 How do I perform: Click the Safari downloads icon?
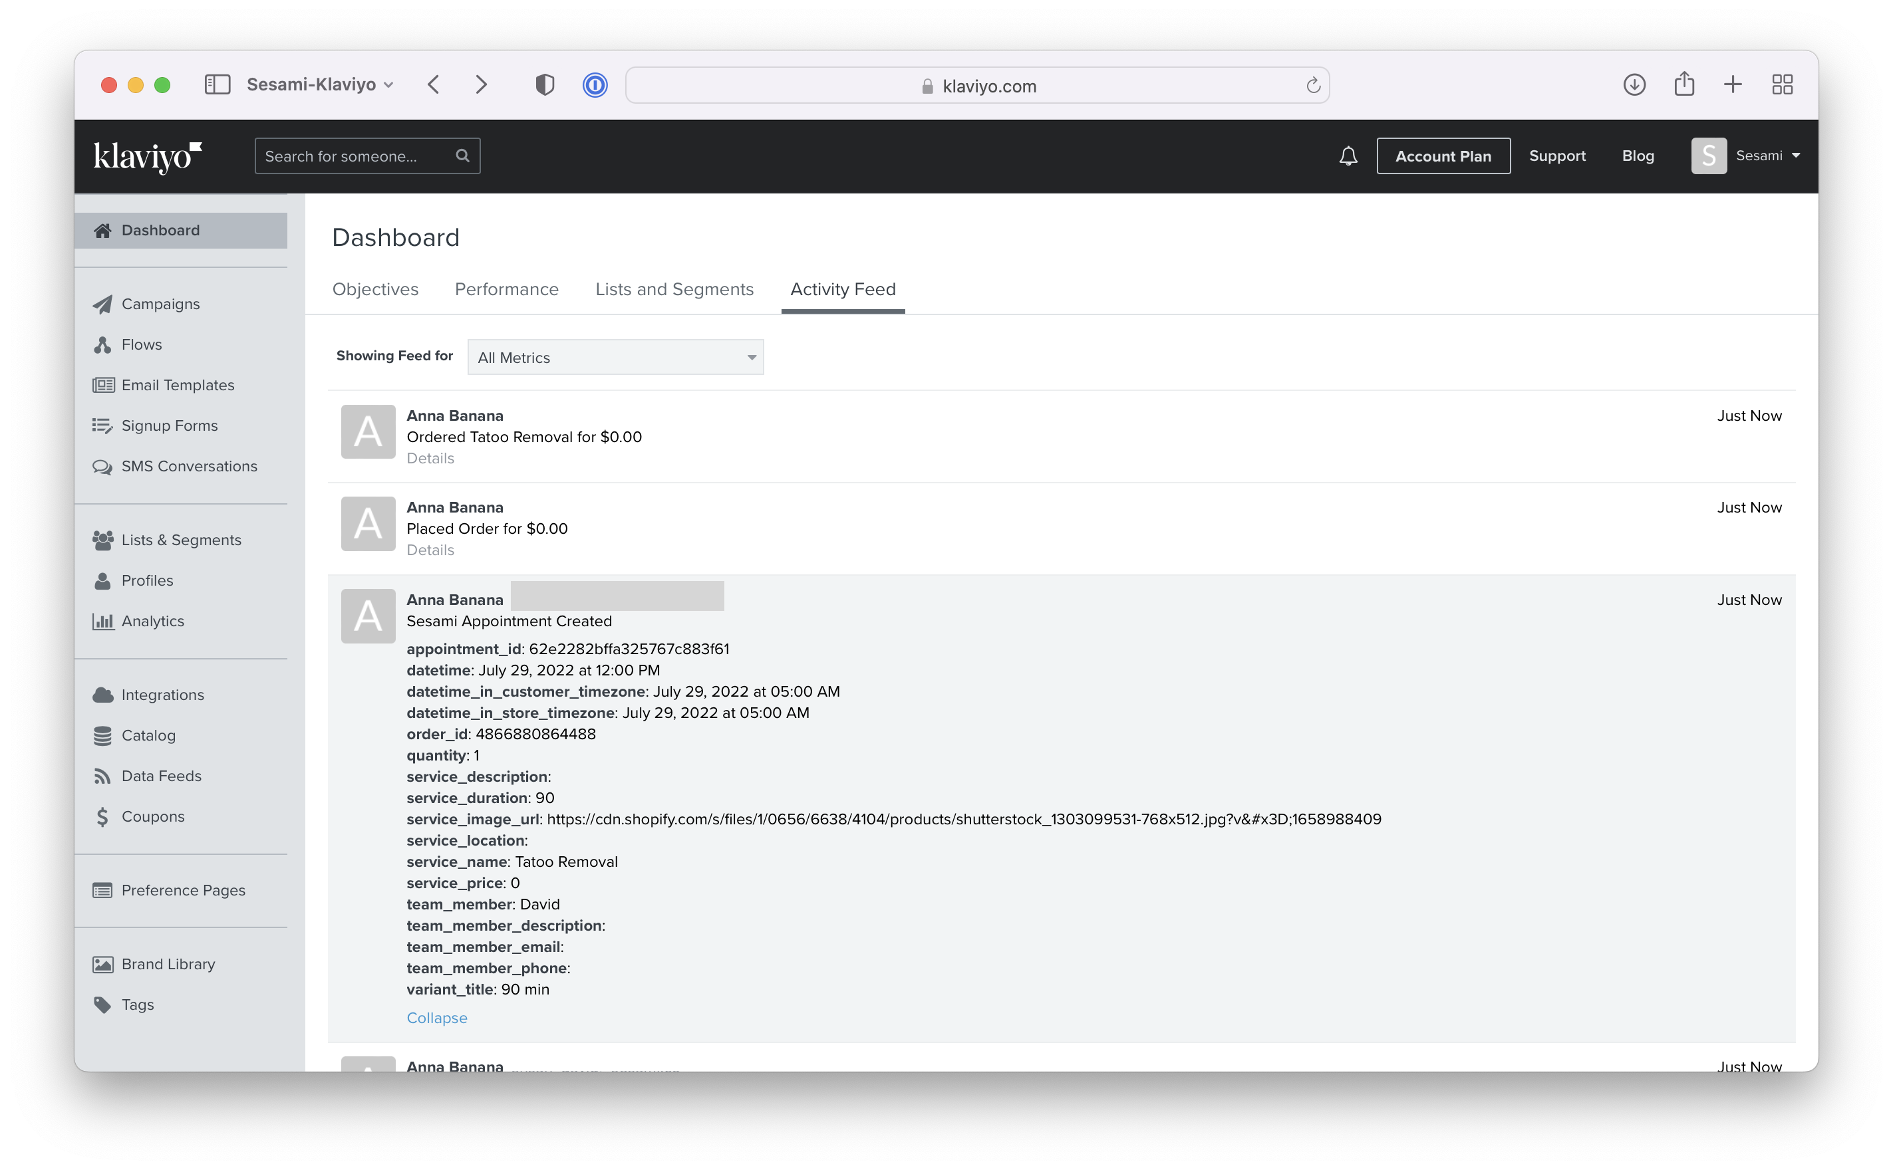(1634, 84)
